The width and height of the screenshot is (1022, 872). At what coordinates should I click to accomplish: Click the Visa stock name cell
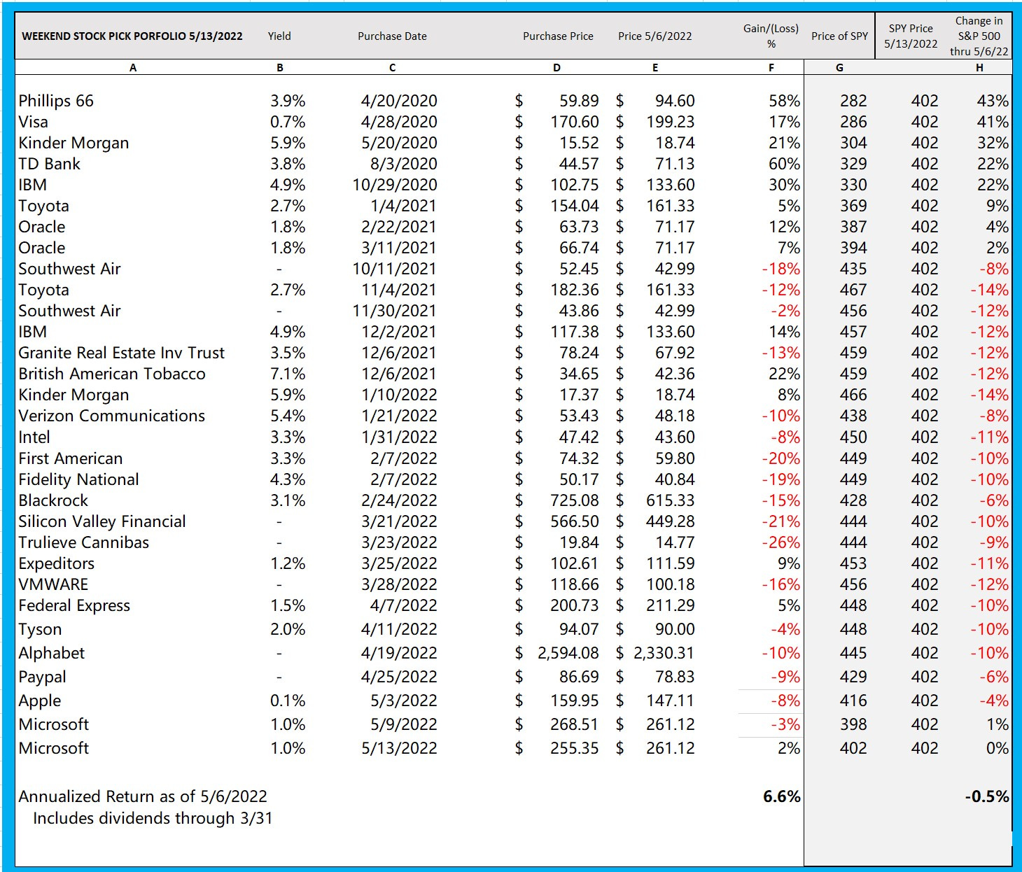click(x=34, y=122)
